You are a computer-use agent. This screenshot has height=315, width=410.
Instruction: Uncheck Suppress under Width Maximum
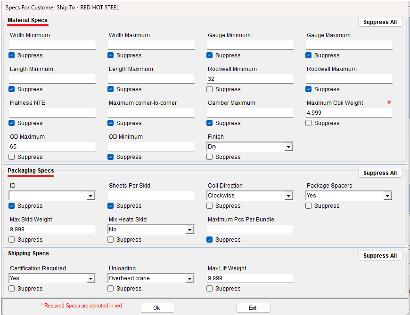point(111,55)
